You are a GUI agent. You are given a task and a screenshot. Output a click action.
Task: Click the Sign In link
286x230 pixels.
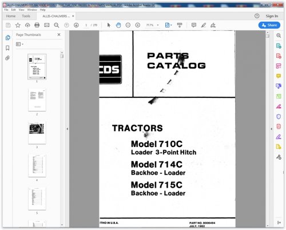pos(272,16)
